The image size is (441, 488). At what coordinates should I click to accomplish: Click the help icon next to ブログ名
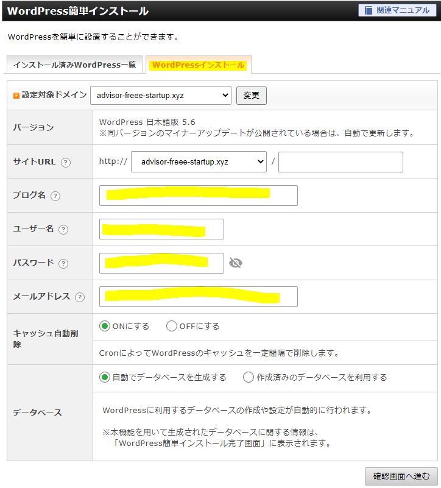click(x=55, y=196)
